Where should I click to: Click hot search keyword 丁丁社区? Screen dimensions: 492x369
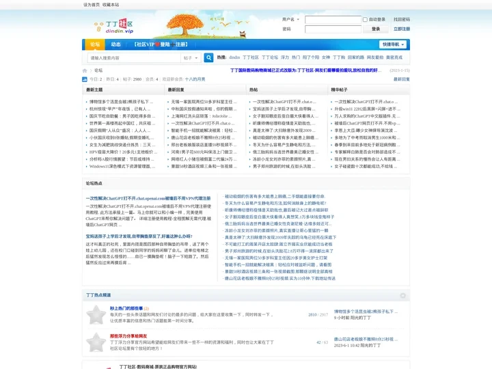point(251,57)
